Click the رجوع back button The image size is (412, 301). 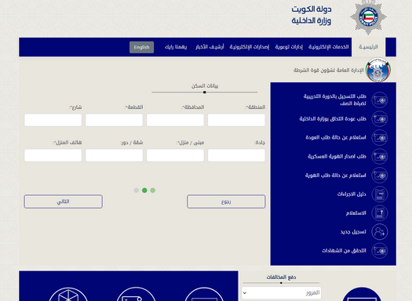click(x=226, y=201)
